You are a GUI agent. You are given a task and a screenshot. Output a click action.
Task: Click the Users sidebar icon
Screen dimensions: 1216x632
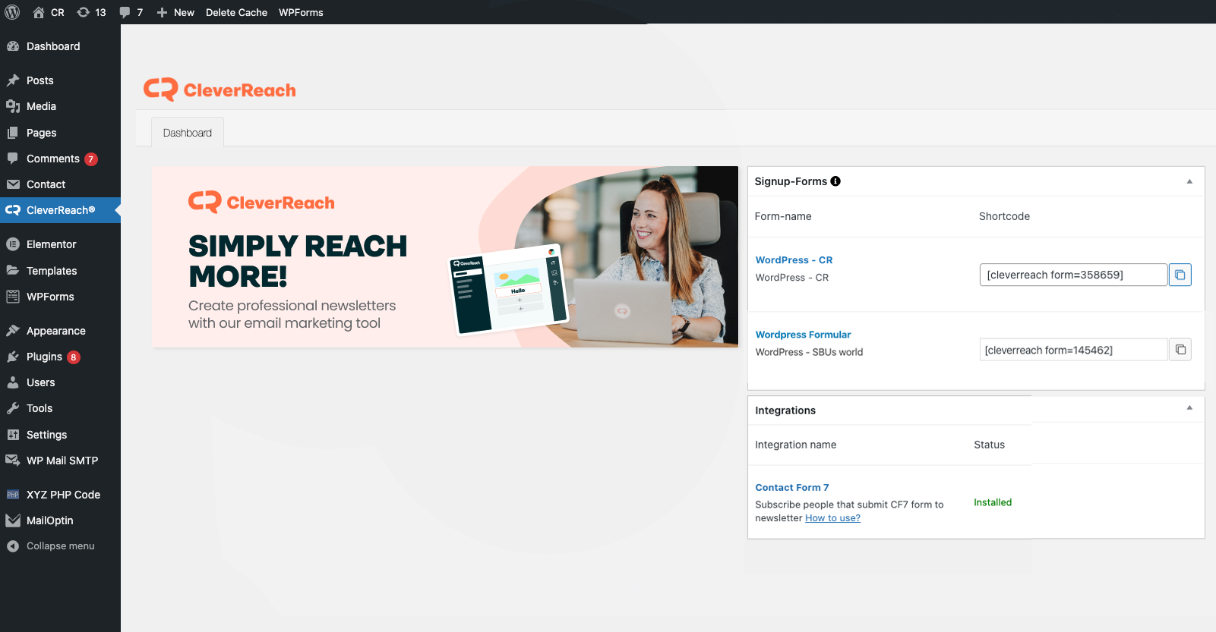click(13, 382)
